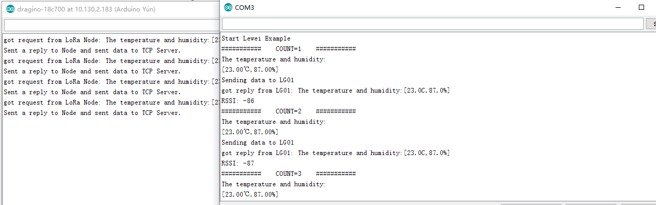This screenshot has width=656, height=205.
Task: Click the COUNT=1 separator line
Action: pyautogui.click(x=288, y=49)
